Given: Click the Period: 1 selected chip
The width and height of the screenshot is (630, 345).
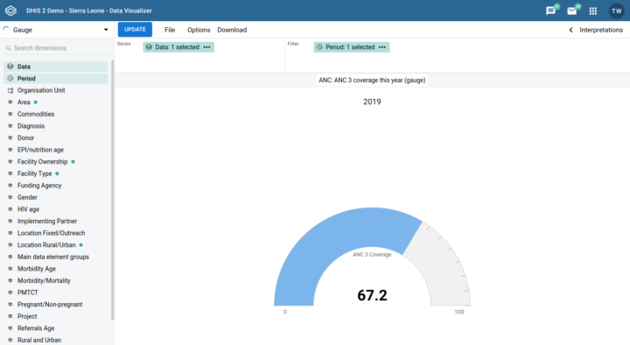Looking at the screenshot, I should click(351, 47).
